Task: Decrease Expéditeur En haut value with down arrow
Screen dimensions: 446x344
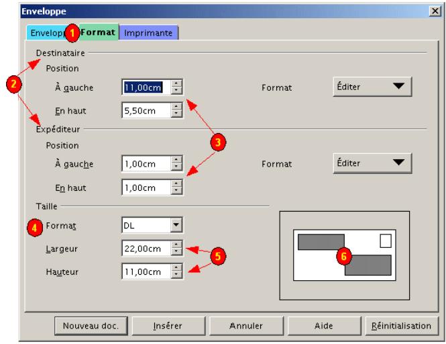Action: click(x=176, y=191)
